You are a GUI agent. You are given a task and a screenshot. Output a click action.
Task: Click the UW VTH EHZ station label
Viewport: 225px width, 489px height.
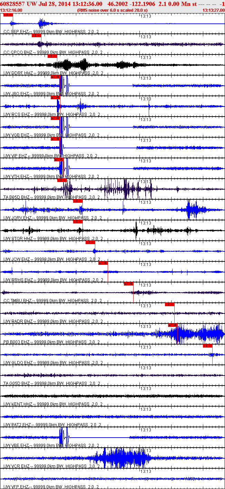(51, 177)
